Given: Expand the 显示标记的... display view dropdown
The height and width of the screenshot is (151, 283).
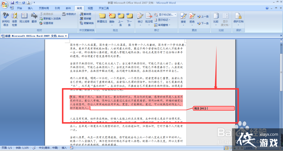Looking at the screenshot, I should click(x=166, y=14).
